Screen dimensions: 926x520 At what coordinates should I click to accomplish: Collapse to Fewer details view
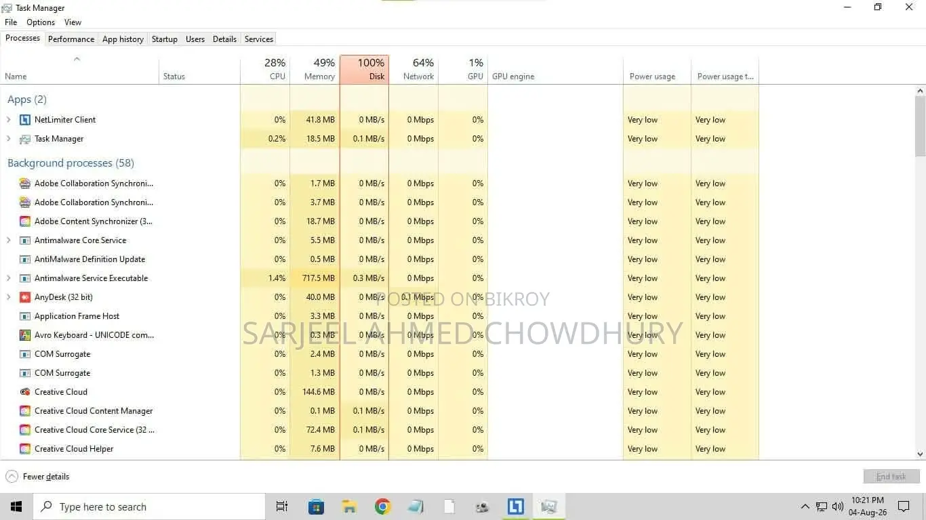click(x=38, y=477)
